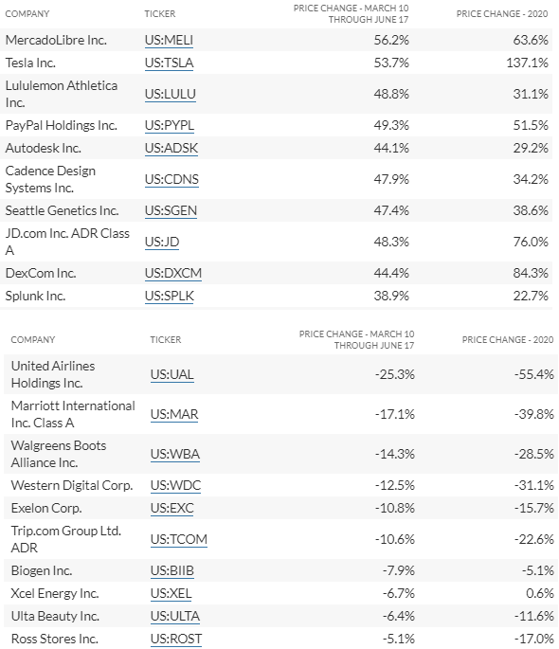Follow the US:PYPL ticker link
Screen dimensions: 559x649
(x=170, y=125)
